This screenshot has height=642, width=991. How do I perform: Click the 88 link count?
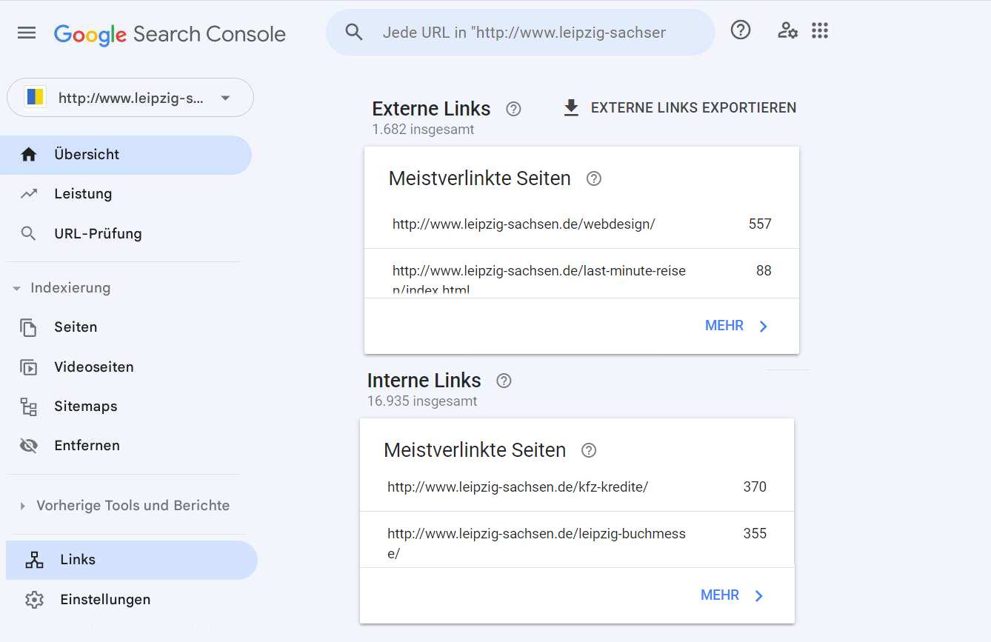[764, 271]
